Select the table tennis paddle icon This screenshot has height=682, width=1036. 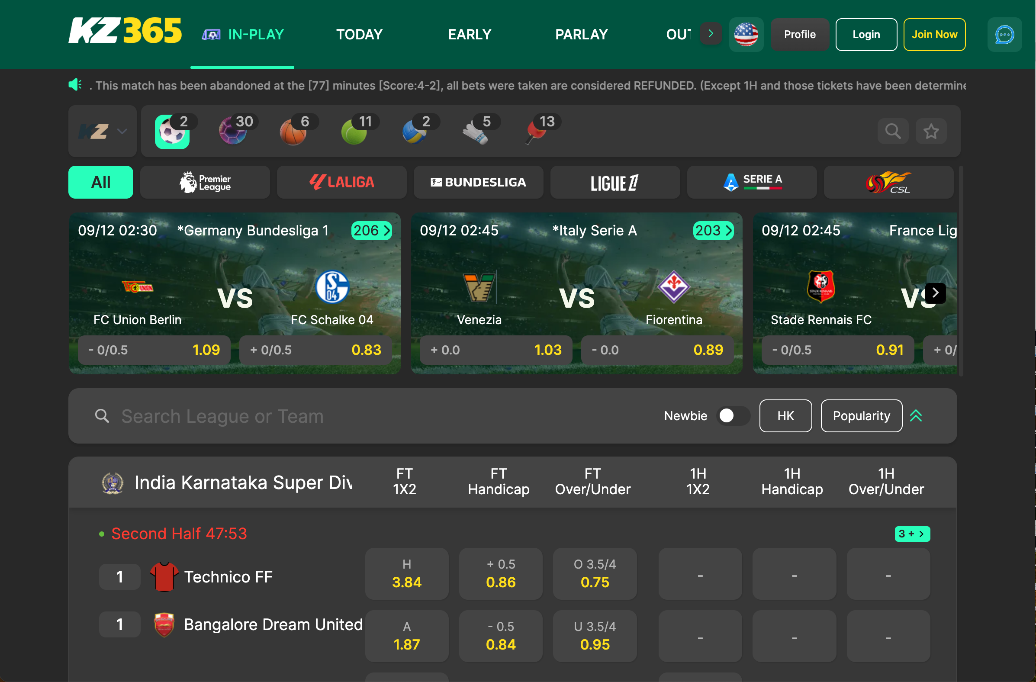click(x=536, y=131)
